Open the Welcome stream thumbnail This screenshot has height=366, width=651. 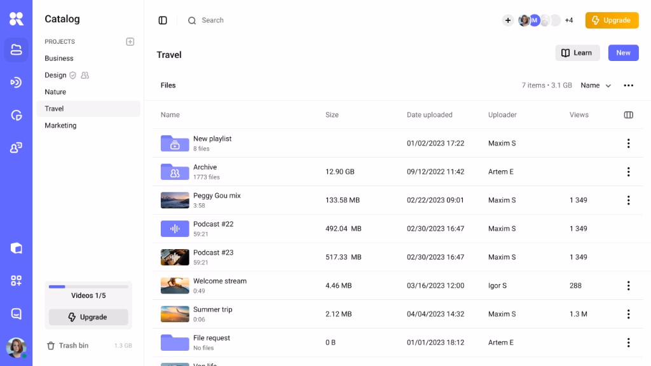175,285
